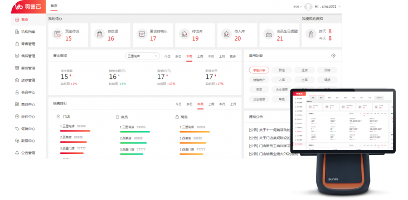This screenshot has width=408, height=200.
Task: Select 上周 tab in 销售排行
Action: [x=211, y=104]
